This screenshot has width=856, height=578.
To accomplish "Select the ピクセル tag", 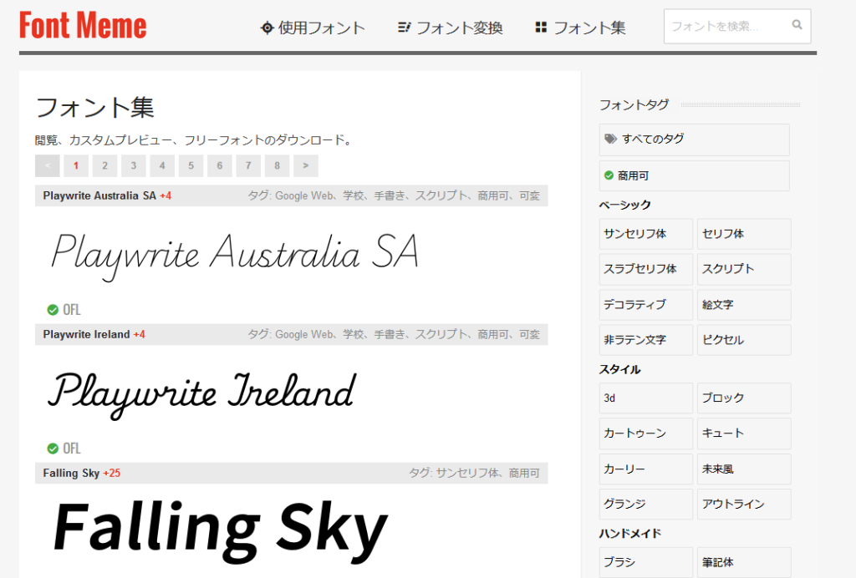I will click(744, 340).
